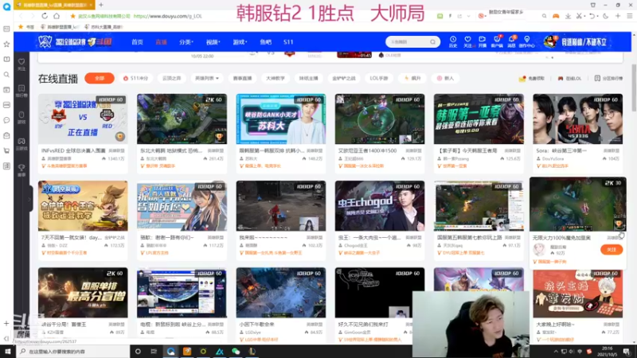Select 直播 in Douyu navigation
The height and width of the screenshot is (358, 637).
pos(162,42)
